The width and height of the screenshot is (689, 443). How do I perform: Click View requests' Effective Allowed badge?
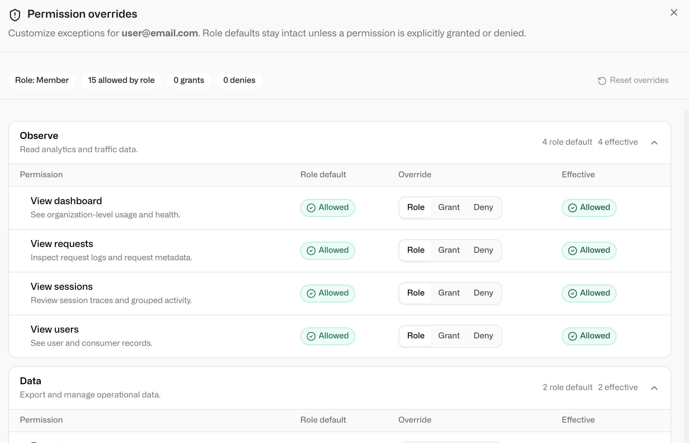tap(589, 250)
